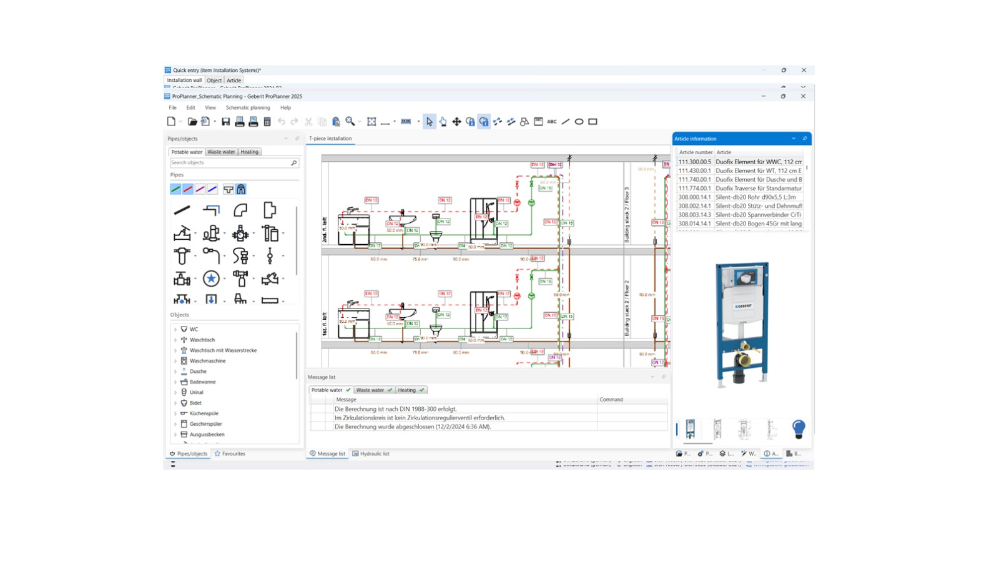Open the calculator tool in the toolbar
The height and width of the screenshot is (562, 999).
(x=267, y=122)
